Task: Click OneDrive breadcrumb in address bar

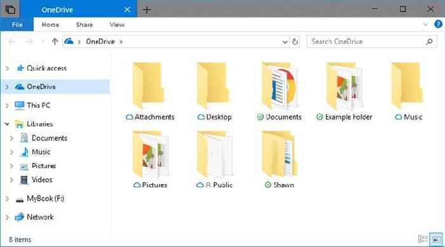Action: point(100,41)
